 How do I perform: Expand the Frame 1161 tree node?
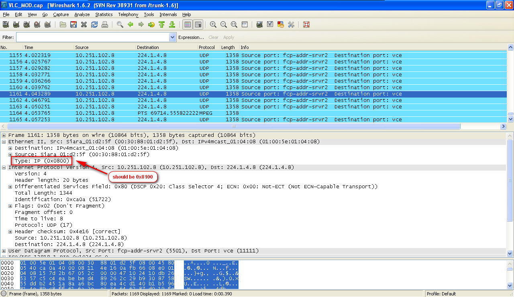point(4,135)
